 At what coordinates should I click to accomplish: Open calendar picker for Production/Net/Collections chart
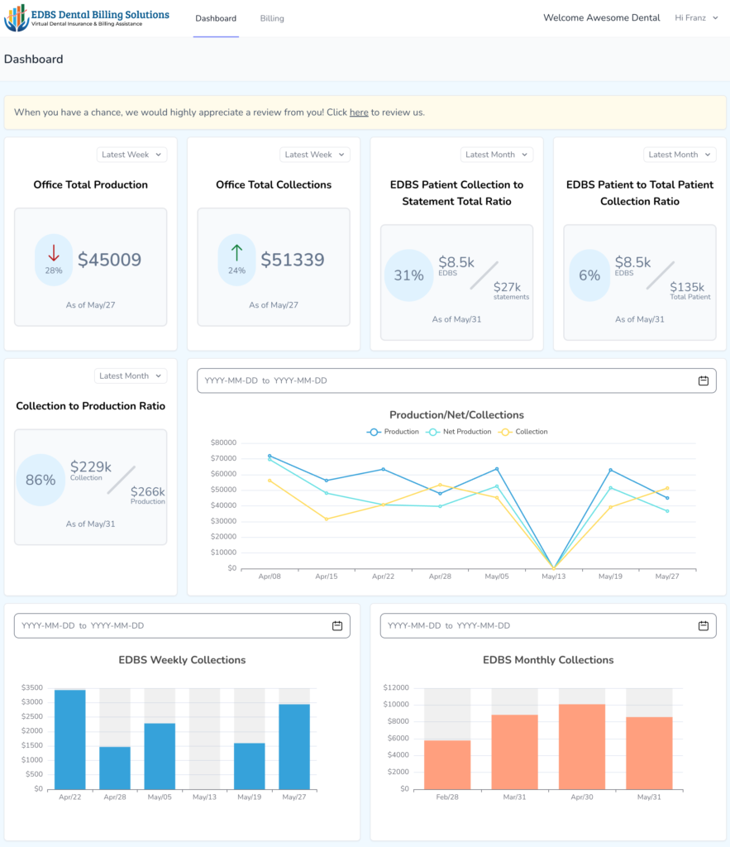pyautogui.click(x=703, y=380)
